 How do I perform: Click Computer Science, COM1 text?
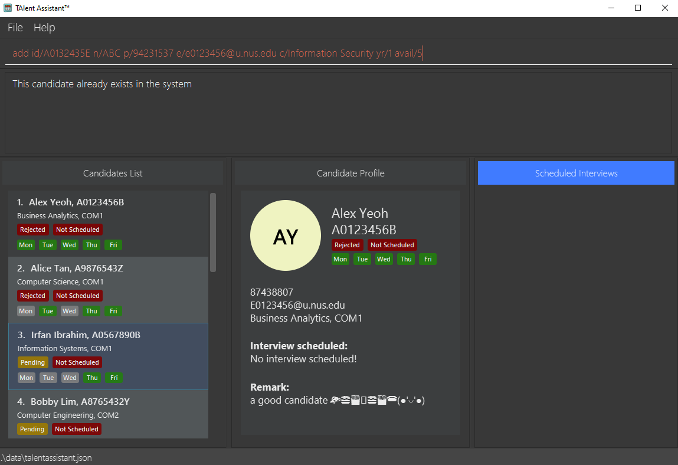click(61, 281)
